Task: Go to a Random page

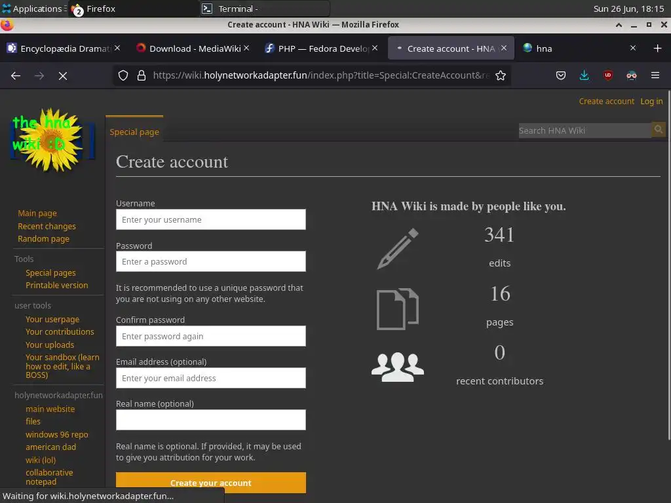Action: [43, 238]
